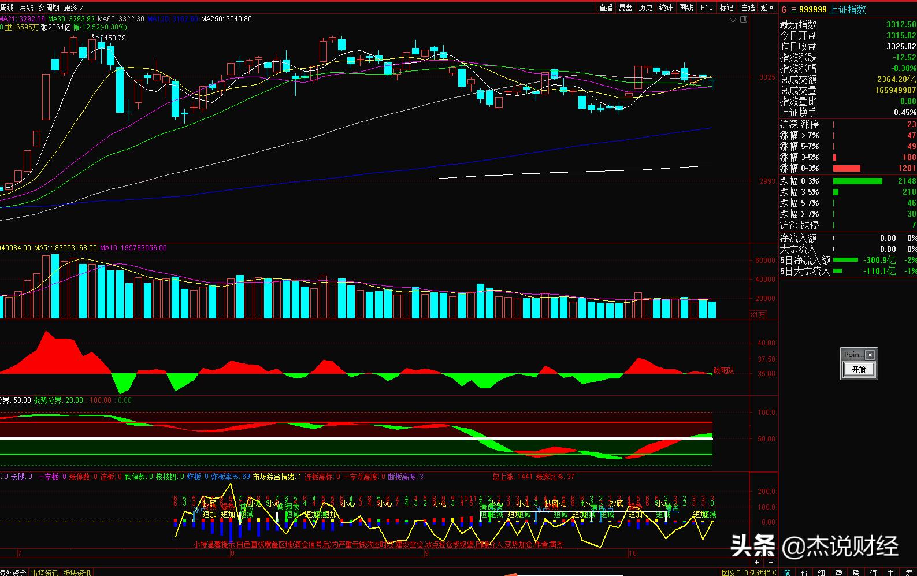
Task: Click the red G icon beside stock code
Action: [784, 9]
